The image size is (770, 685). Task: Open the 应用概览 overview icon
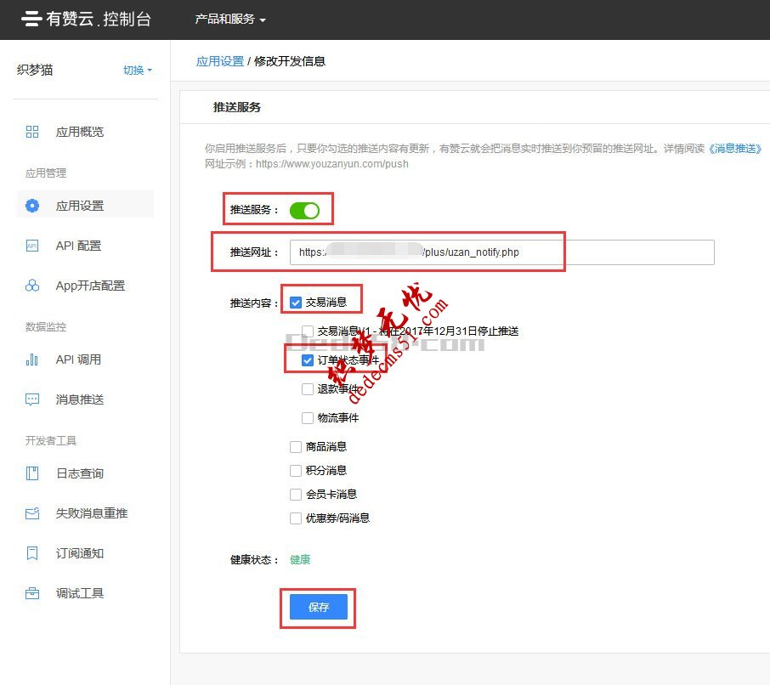coord(32,132)
